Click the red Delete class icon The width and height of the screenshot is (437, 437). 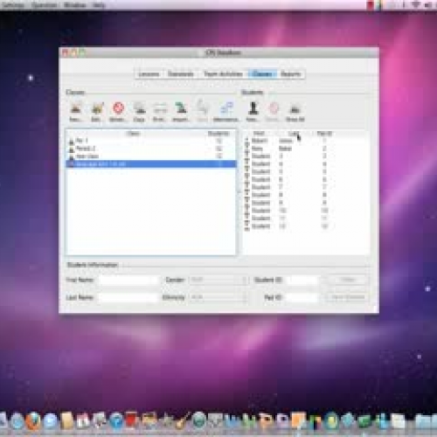click(118, 112)
